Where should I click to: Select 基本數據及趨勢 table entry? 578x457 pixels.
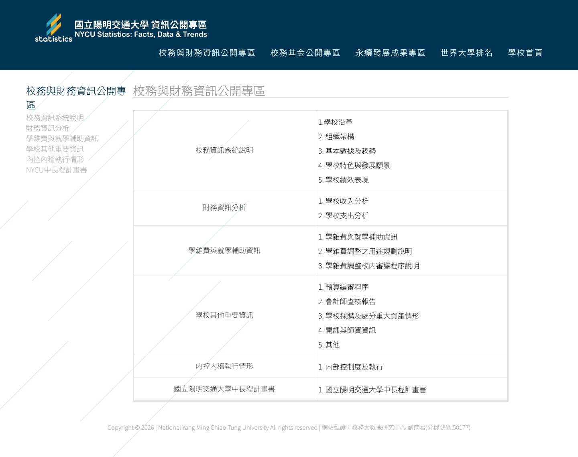[x=348, y=151]
